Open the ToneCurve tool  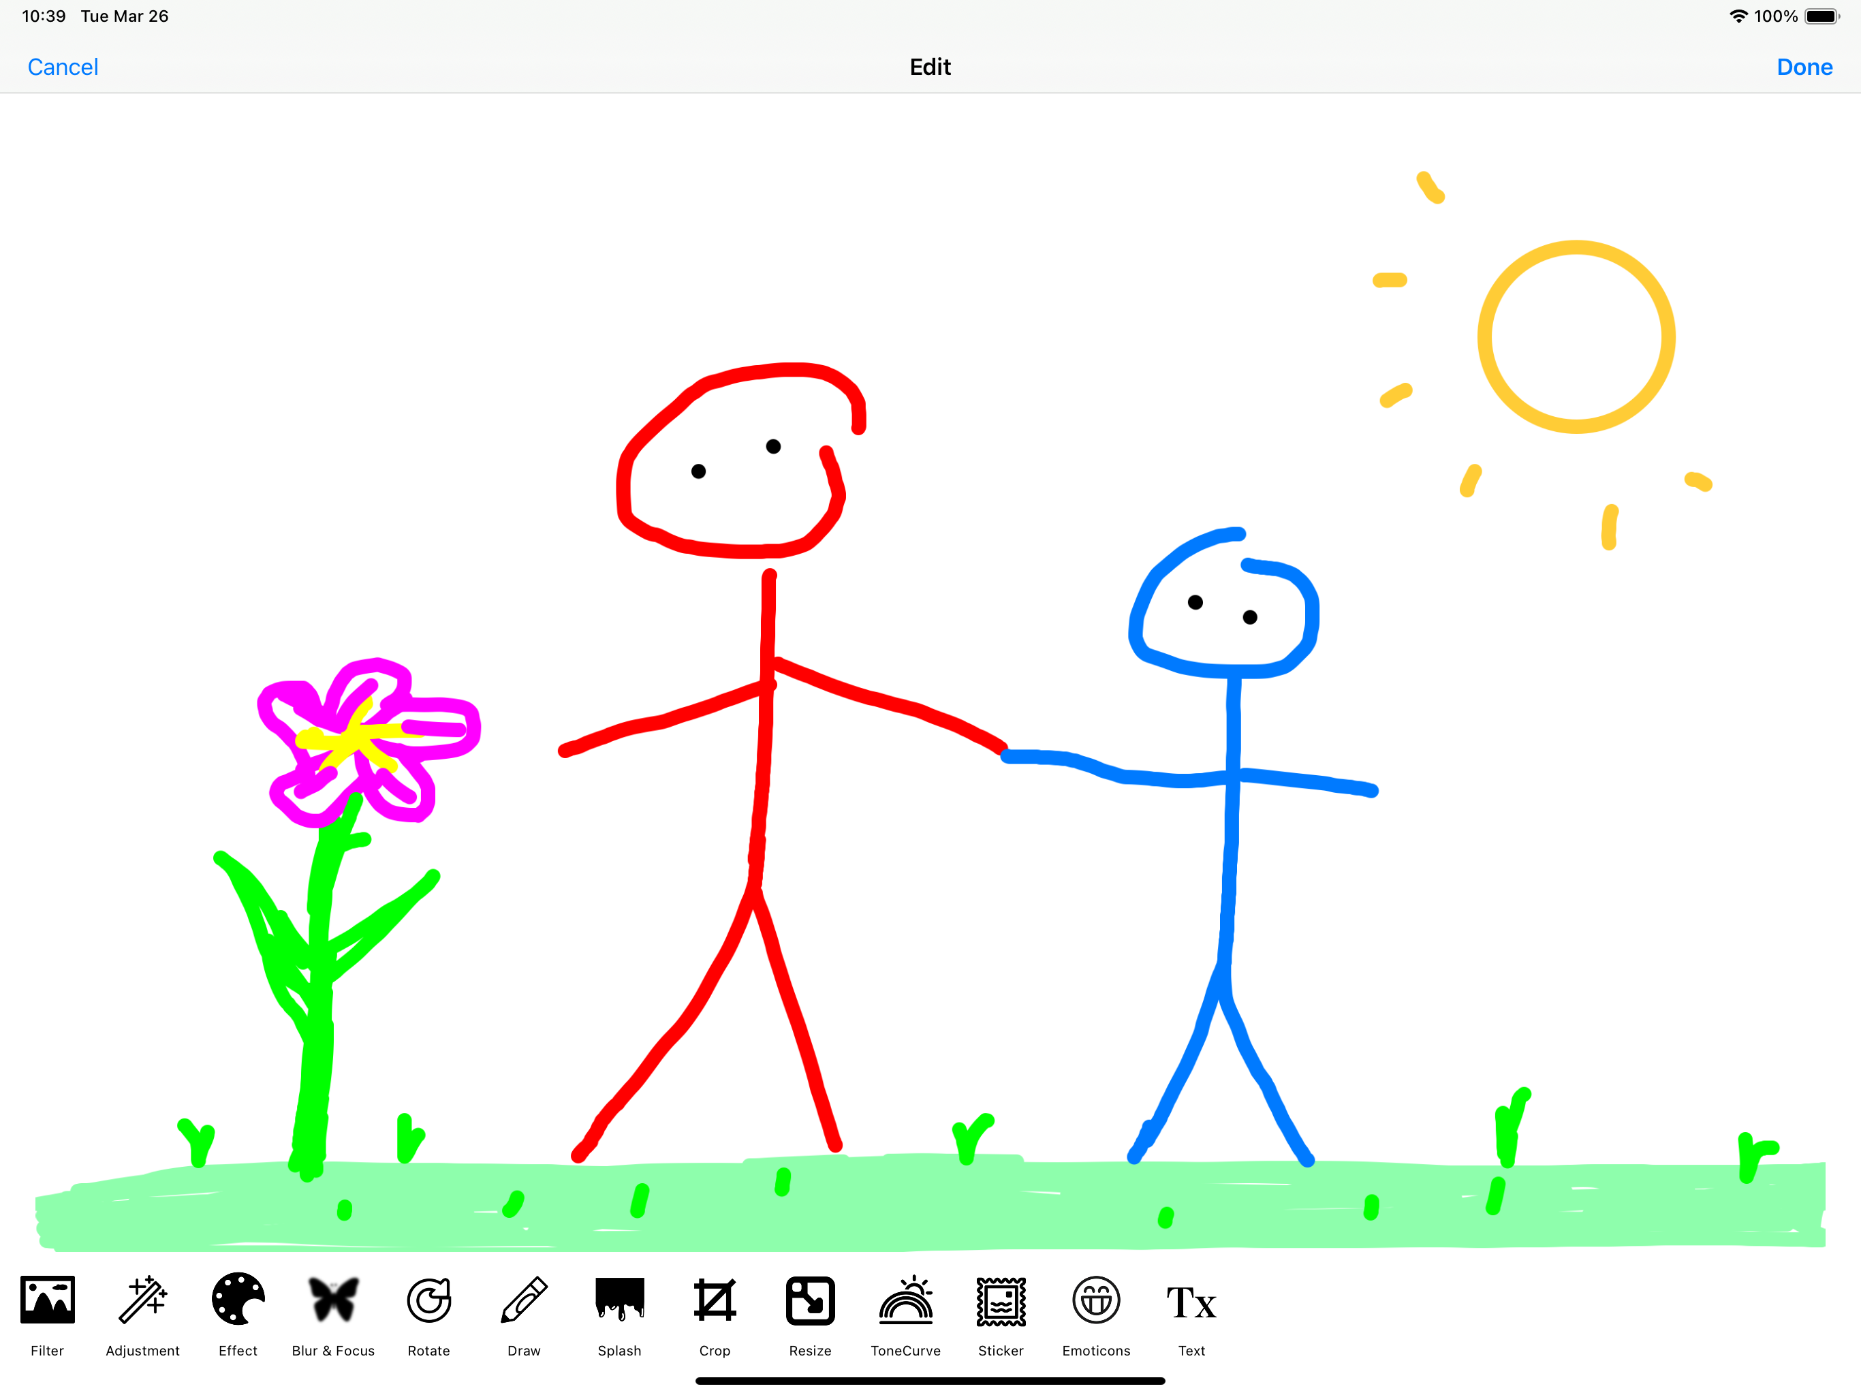point(906,1315)
